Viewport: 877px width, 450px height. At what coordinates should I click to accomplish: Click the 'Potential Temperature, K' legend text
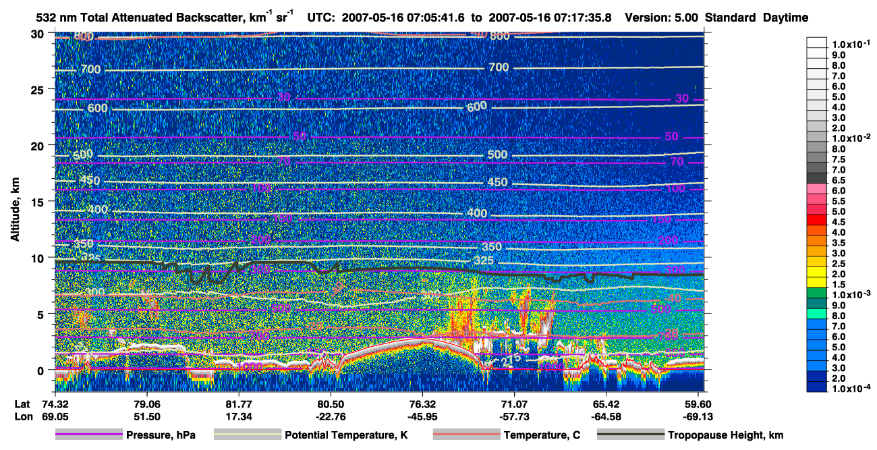pyautogui.click(x=346, y=436)
